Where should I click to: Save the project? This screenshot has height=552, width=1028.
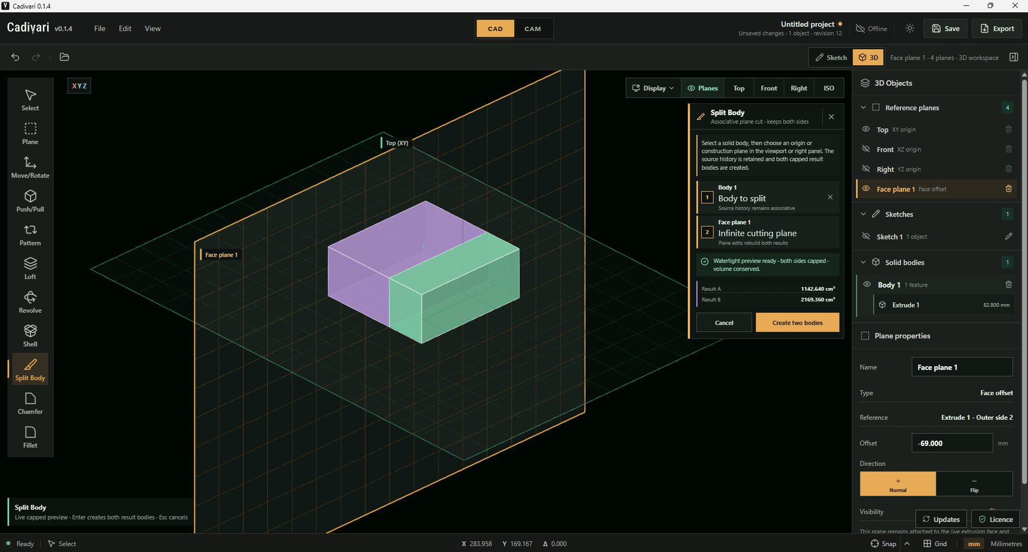946,28
